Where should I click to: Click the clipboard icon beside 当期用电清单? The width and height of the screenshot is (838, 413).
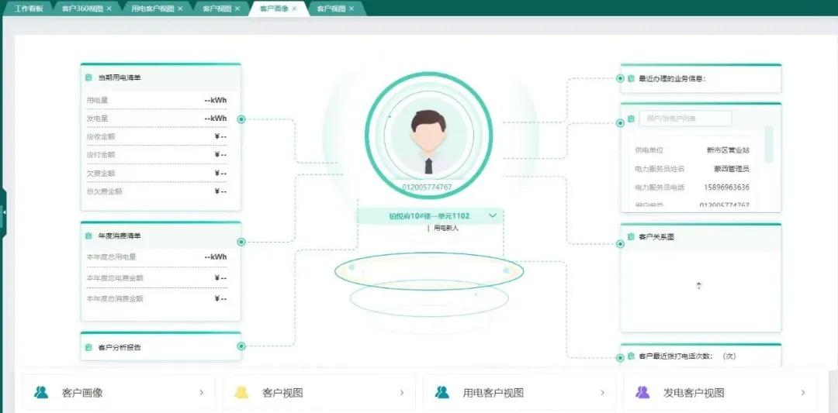click(x=89, y=78)
